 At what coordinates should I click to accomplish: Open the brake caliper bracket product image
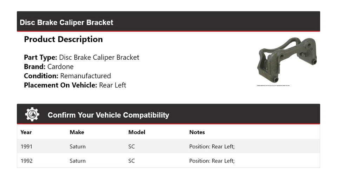tap(287, 60)
